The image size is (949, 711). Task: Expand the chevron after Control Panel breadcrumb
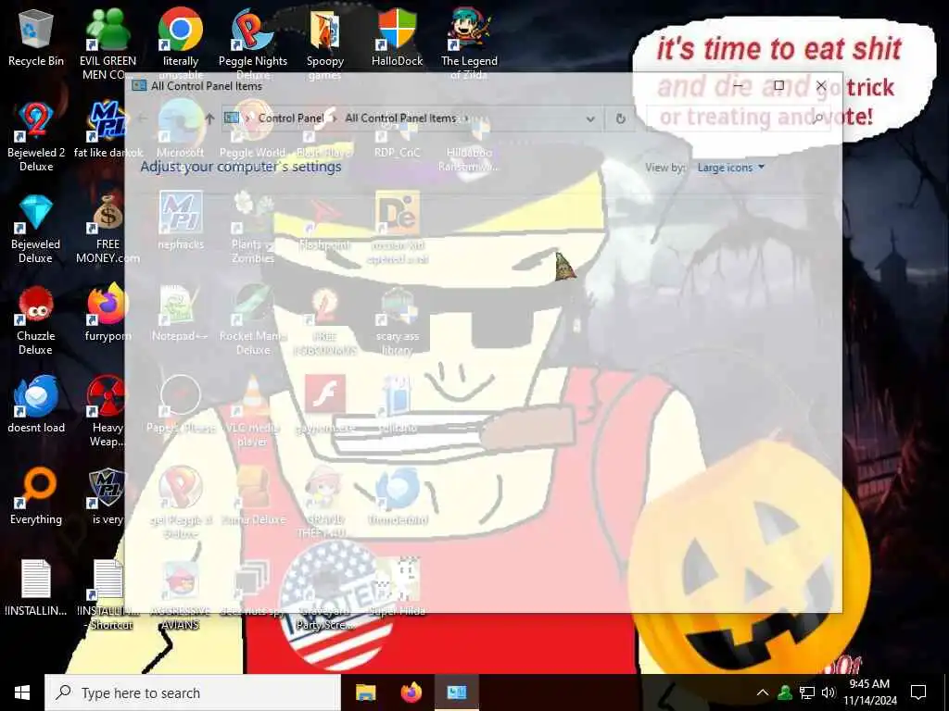pos(335,118)
